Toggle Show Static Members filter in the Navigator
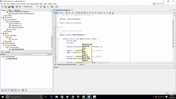Screen dimensions: 176x99 (9, 90)
